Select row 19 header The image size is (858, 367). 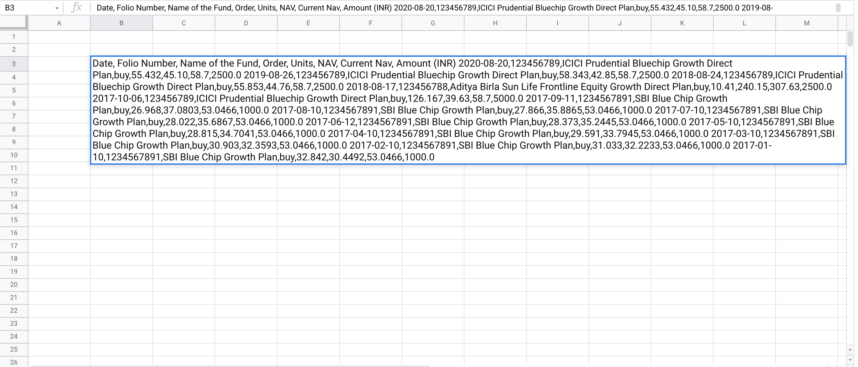click(14, 272)
